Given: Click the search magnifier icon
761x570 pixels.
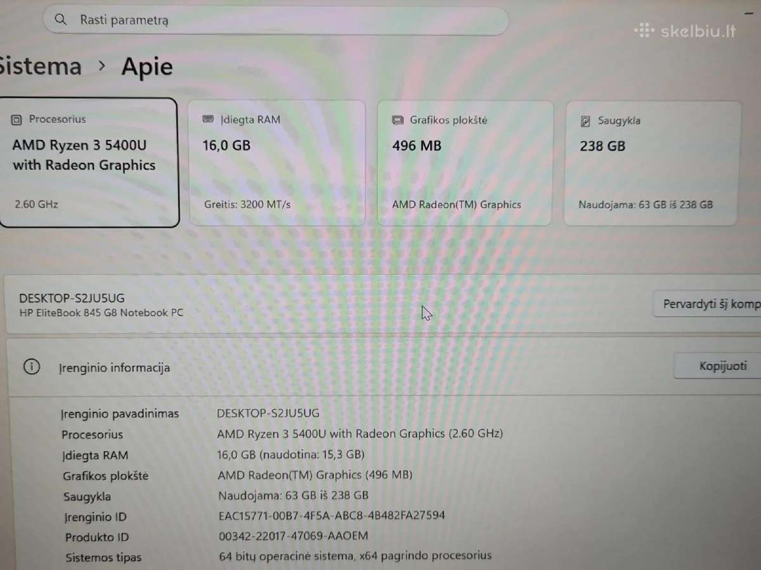Looking at the screenshot, I should (61, 20).
